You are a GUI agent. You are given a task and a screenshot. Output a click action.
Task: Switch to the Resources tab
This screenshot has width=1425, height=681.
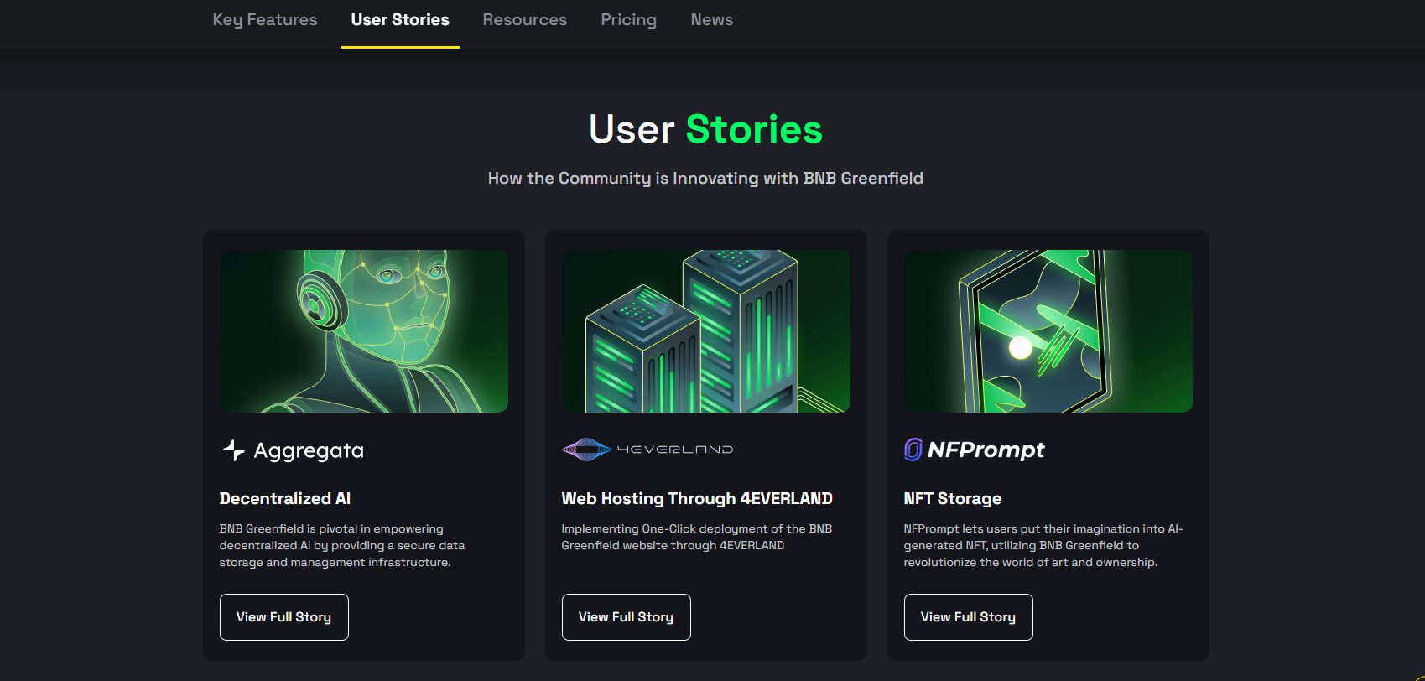[x=525, y=20]
